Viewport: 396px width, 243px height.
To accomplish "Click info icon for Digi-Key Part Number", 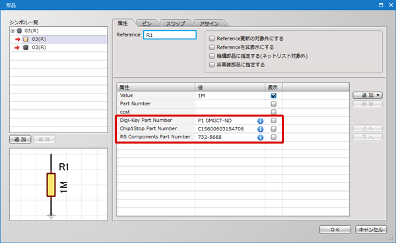I will [261, 121].
